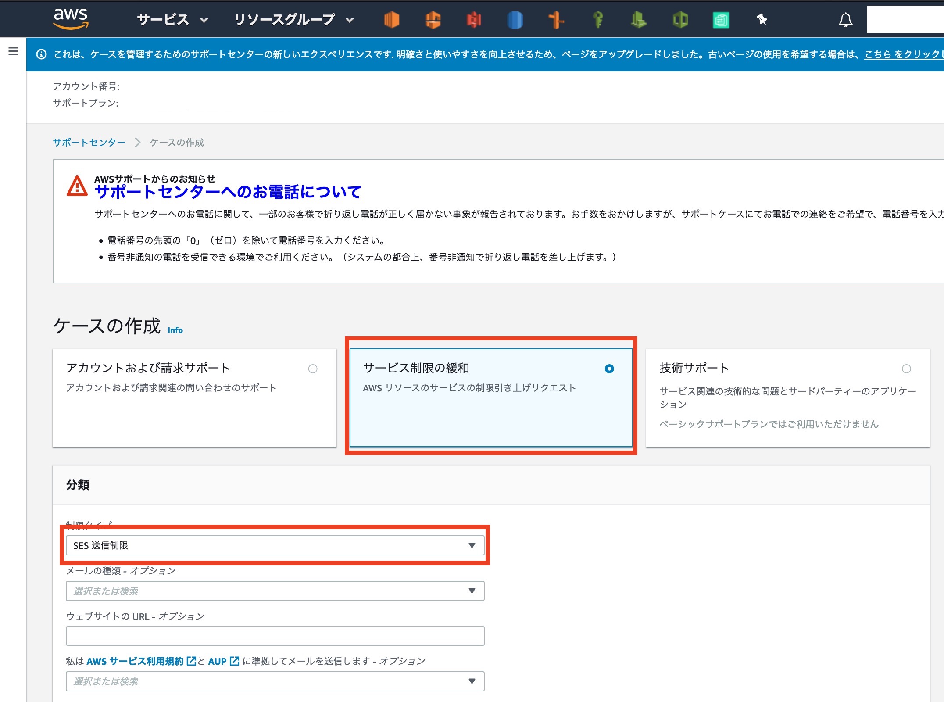Open the サービス menu
944x702 pixels.
coord(172,20)
